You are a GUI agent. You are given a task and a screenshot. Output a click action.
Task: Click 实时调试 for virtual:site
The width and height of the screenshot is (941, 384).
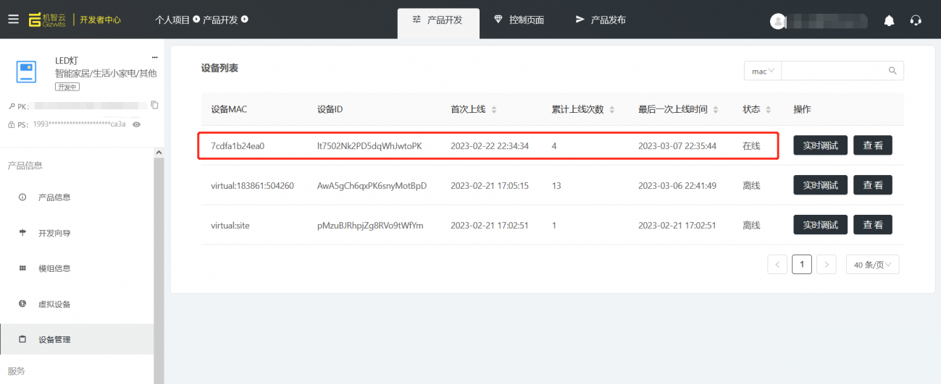coord(820,225)
